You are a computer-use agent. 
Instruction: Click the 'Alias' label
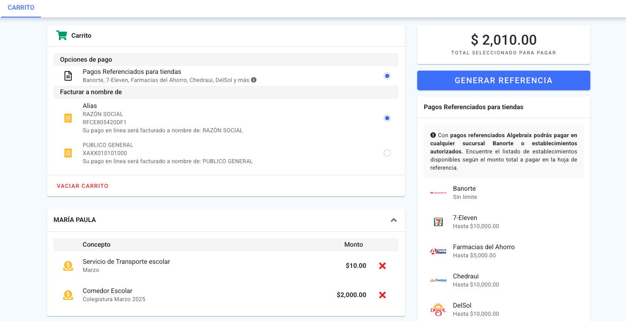90,106
